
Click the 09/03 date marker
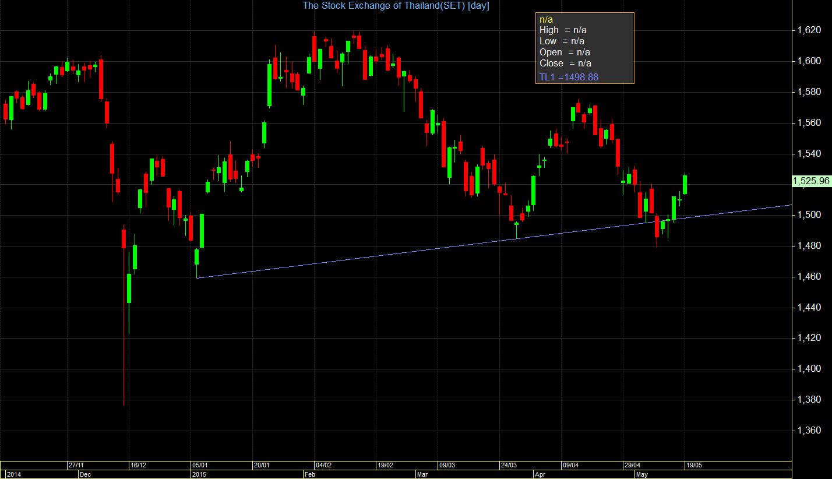click(447, 466)
